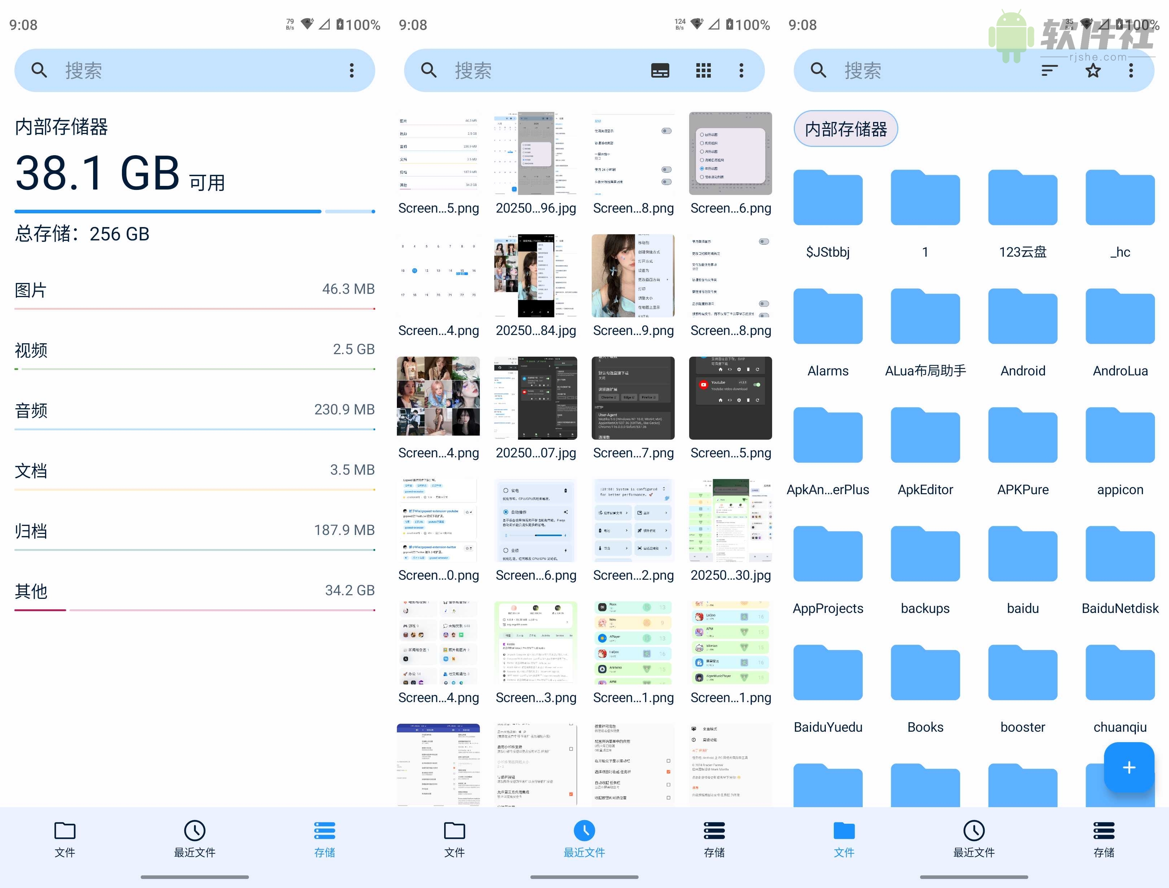Tap the search magnifier icon
Viewport: 1169px width, 888px height.
[x=39, y=70]
